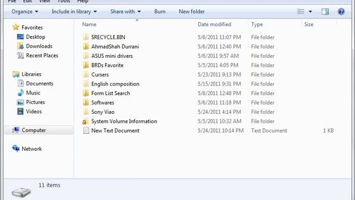The image size is (355, 200).
Task: Click the Form List Search folder icon
Action: pyautogui.click(x=86, y=93)
